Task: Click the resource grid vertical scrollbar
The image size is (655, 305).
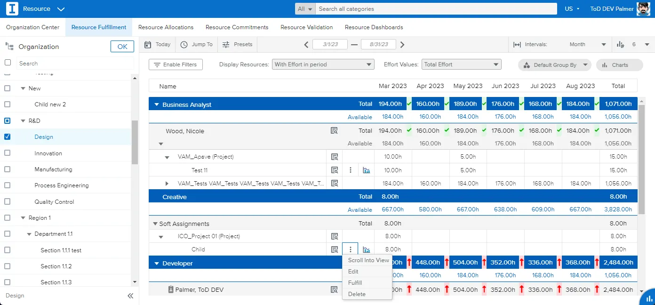Action: [x=641, y=159]
